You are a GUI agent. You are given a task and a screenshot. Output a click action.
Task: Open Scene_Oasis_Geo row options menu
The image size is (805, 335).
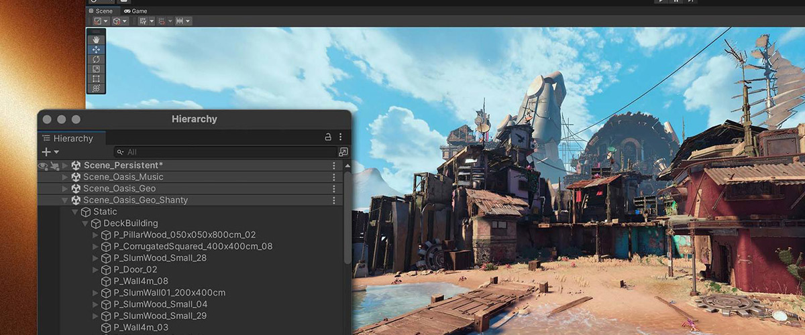[334, 189]
